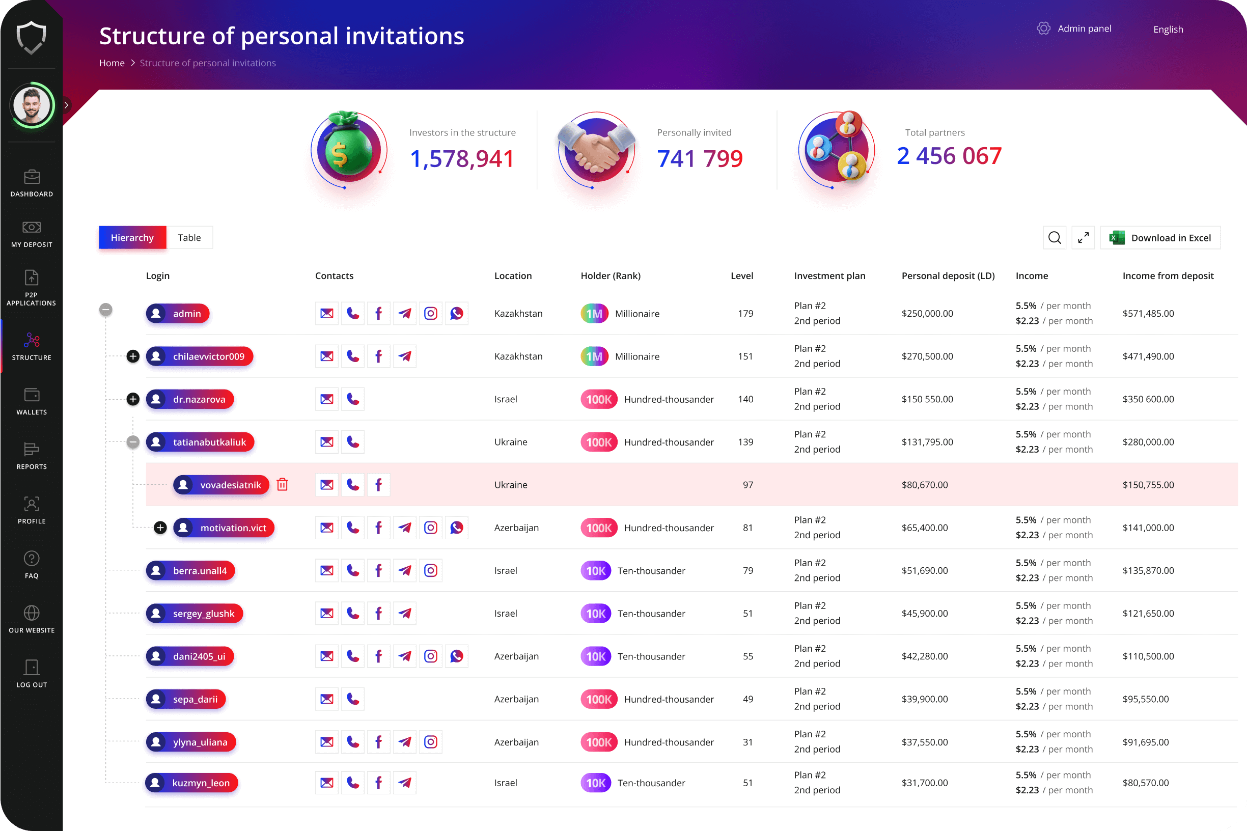
Task: Switch to the Table view tab
Action: (x=189, y=237)
